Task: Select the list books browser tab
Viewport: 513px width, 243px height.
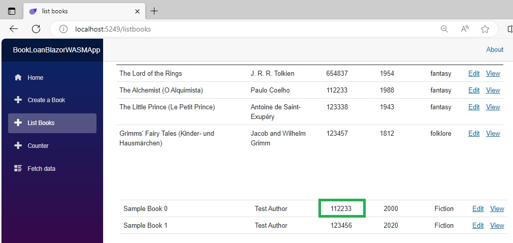Action: pos(83,12)
